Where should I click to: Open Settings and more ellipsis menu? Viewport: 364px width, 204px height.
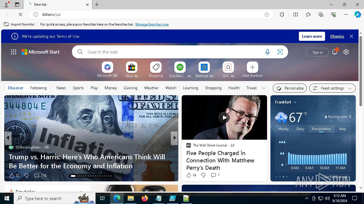pyautogui.click(x=346, y=14)
